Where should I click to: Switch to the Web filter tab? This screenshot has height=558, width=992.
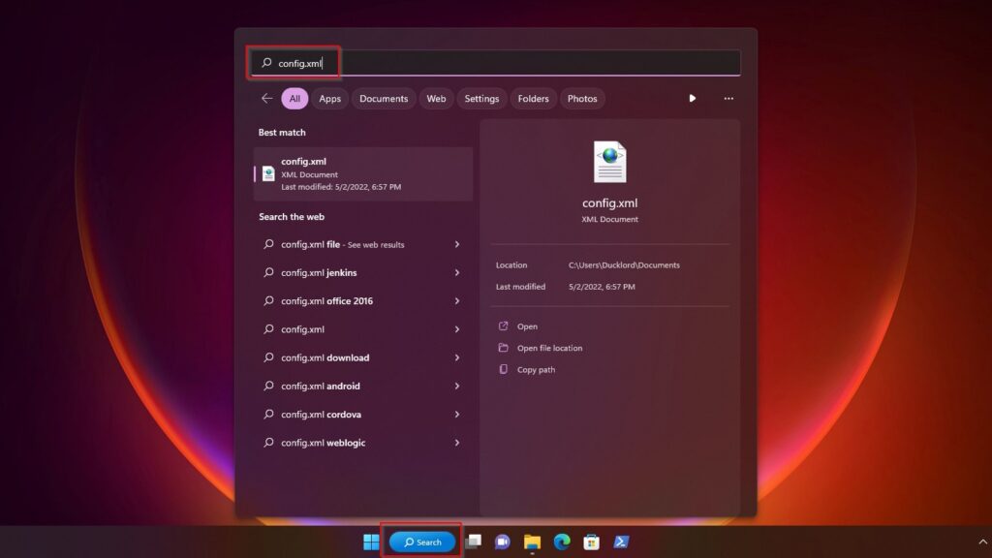[x=436, y=98]
